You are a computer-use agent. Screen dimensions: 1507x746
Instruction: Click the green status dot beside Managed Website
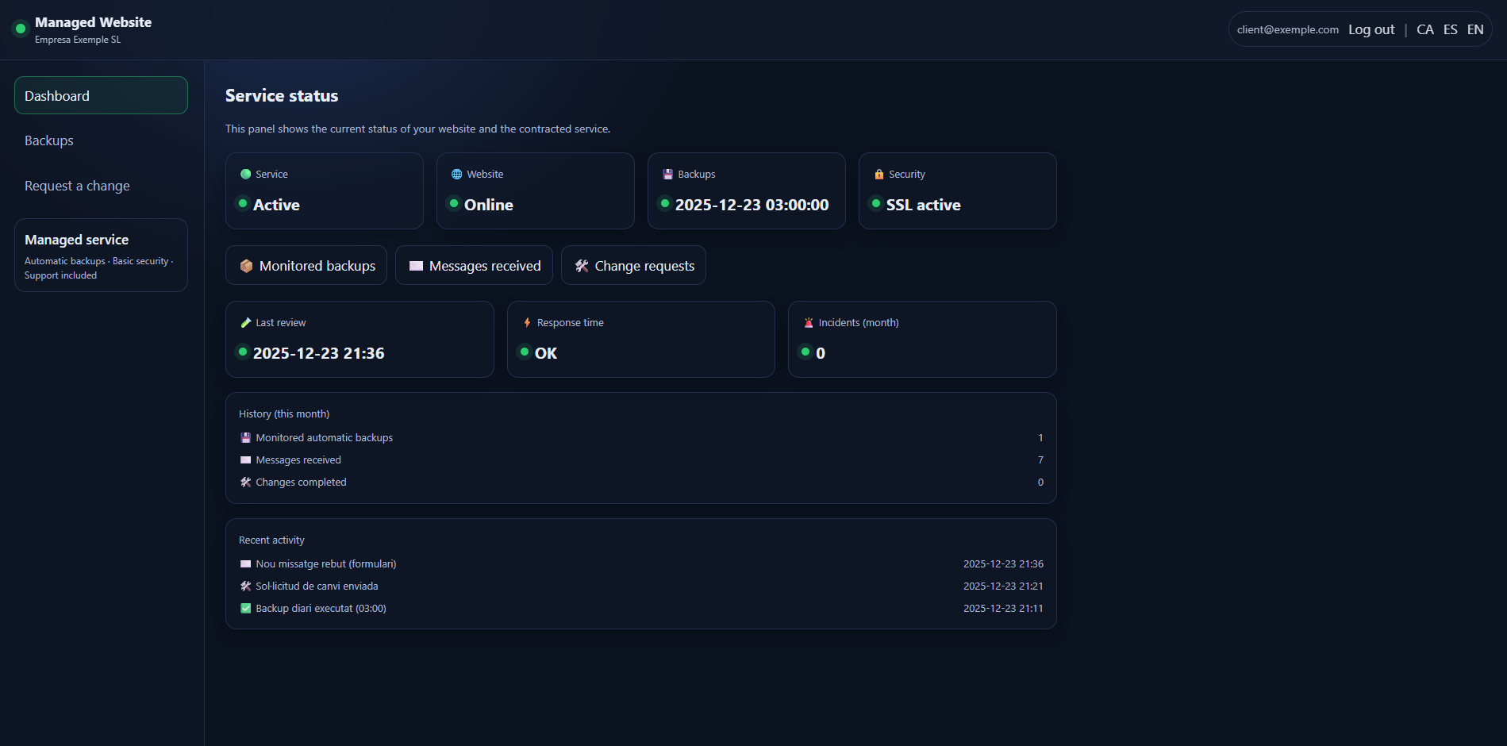point(21,29)
